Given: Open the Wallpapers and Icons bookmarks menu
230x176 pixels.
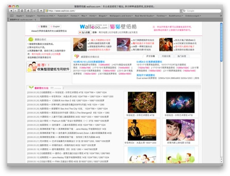Looking at the screenshot, I should coord(121,16).
